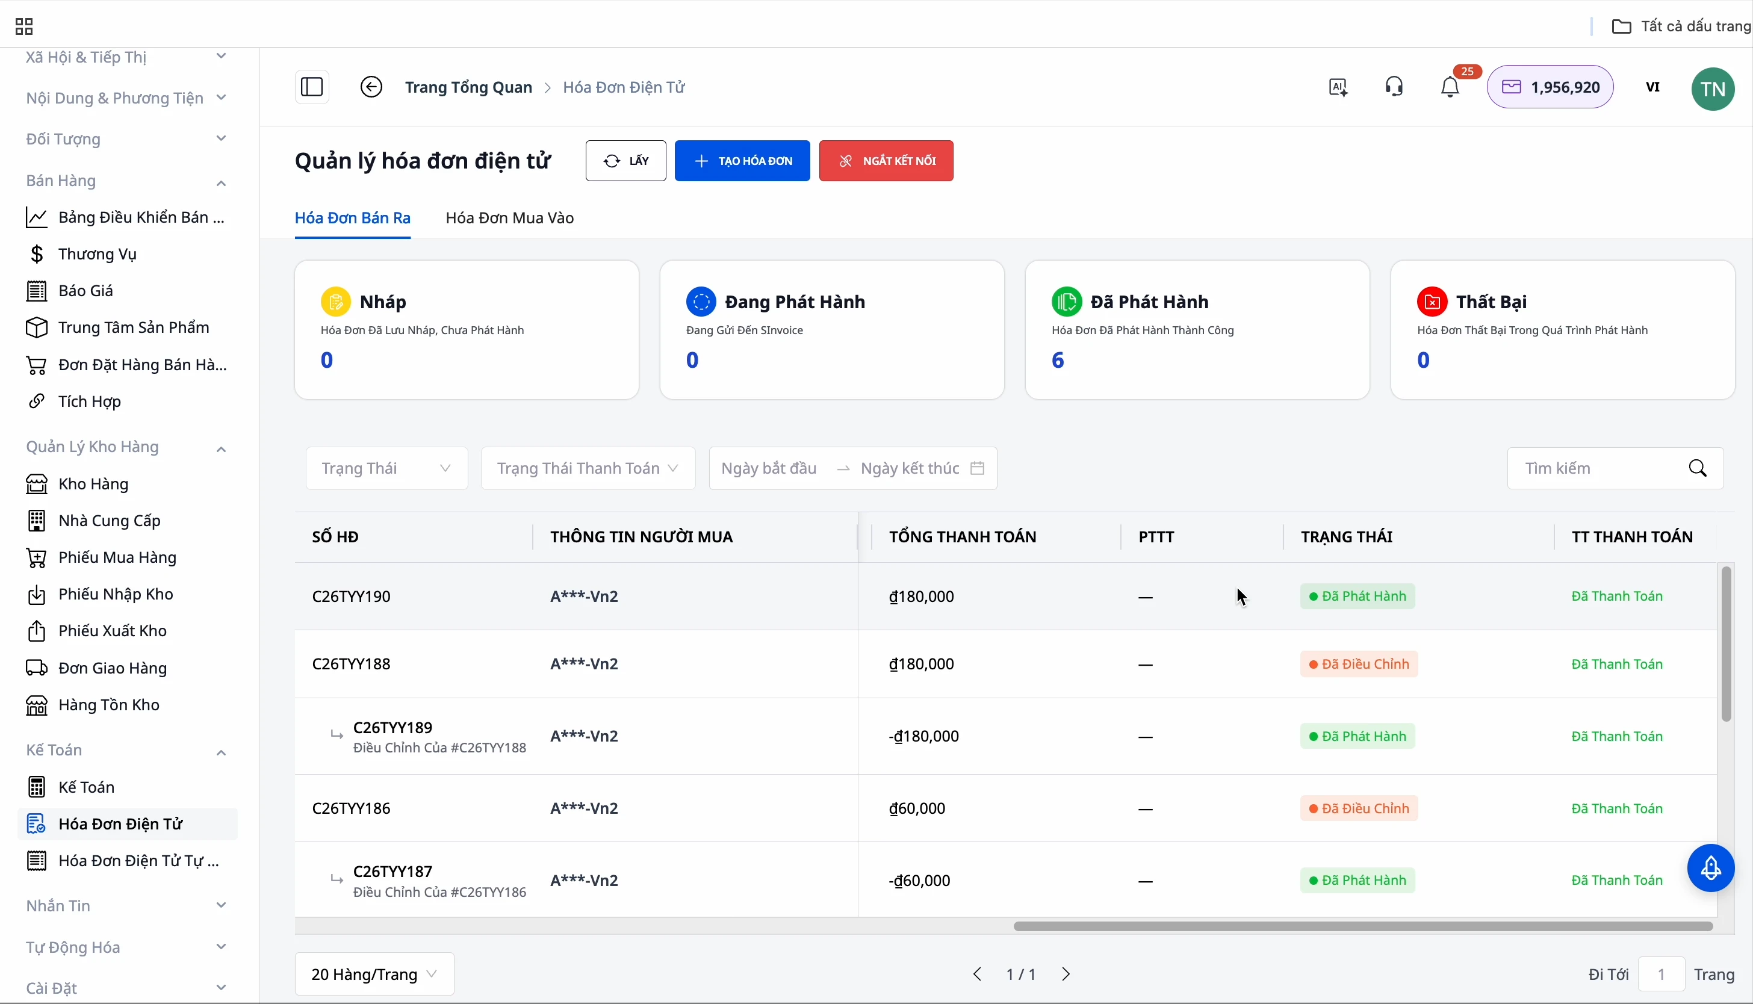Select Hóa Đơn Bán Ra tab
Image resolution: width=1753 pixels, height=1004 pixels.
(x=352, y=218)
